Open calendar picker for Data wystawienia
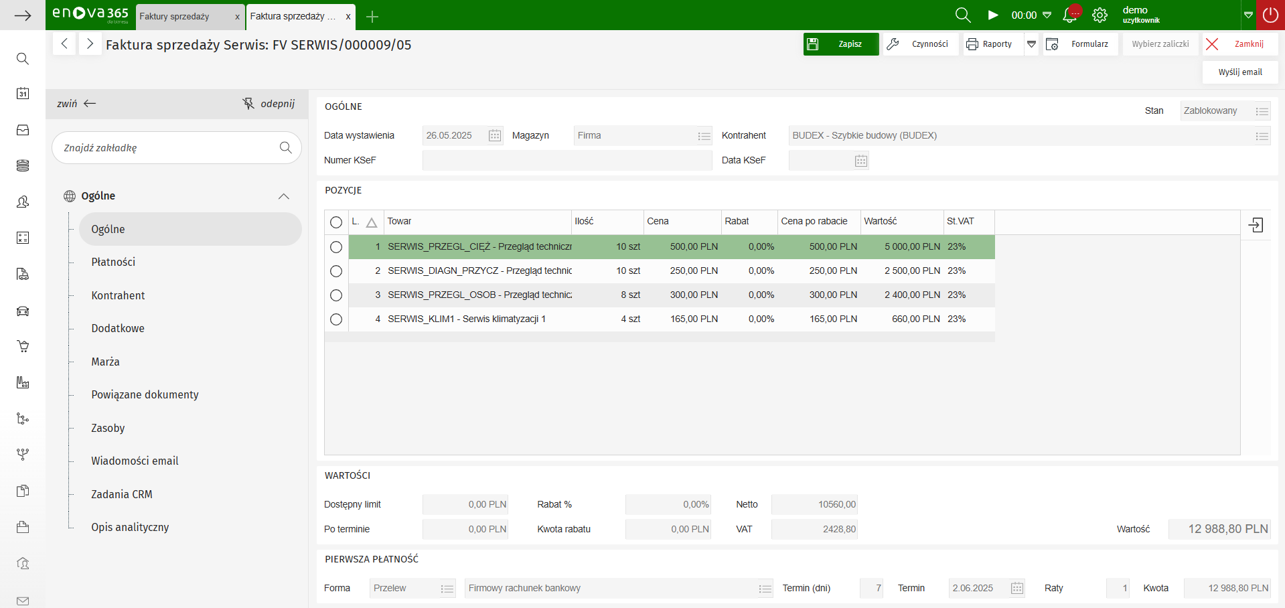The height and width of the screenshot is (608, 1285). pos(495,136)
